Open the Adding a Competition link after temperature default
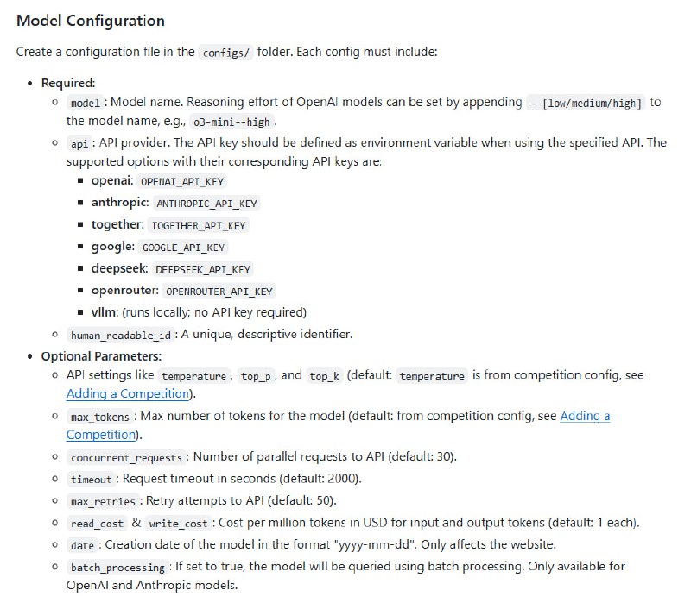Image resolution: width=691 pixels, height=609 pixels. pyautogui.click(x=126, y=393)
